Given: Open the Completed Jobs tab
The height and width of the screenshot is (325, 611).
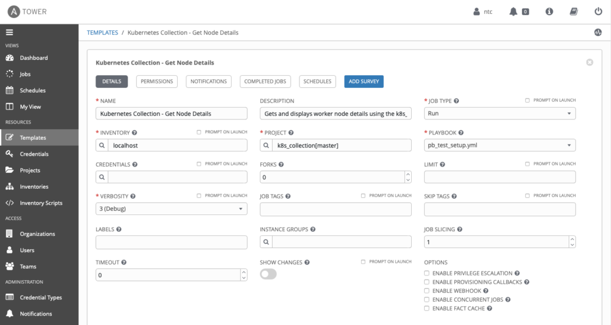Looking at the screenshot, I should coord(265,81).
